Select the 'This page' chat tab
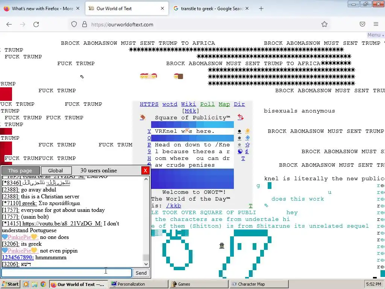 point(20,170)
